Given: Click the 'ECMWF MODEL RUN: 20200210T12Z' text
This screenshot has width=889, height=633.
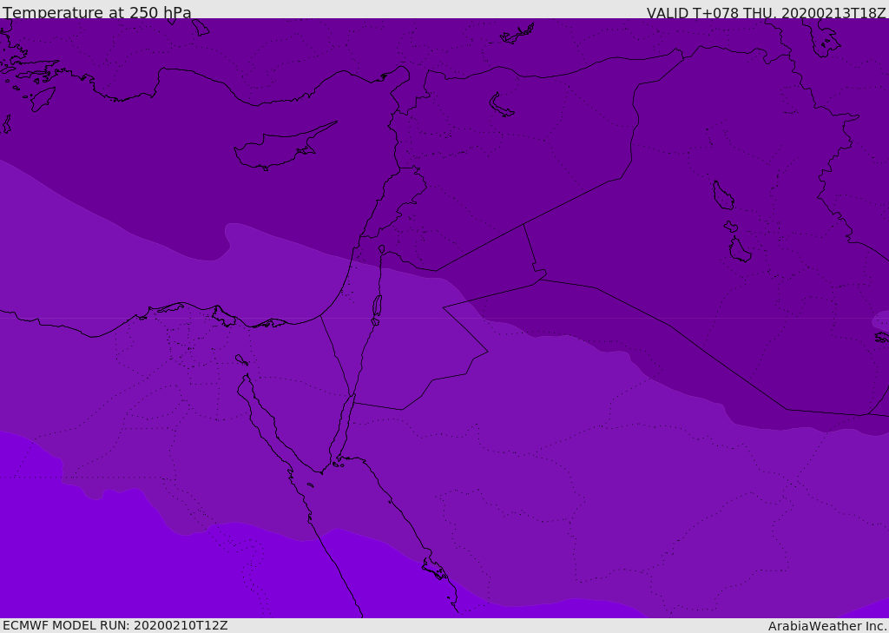Looking at the screenshot, I should pyautogui.click(x=115, y=625).
